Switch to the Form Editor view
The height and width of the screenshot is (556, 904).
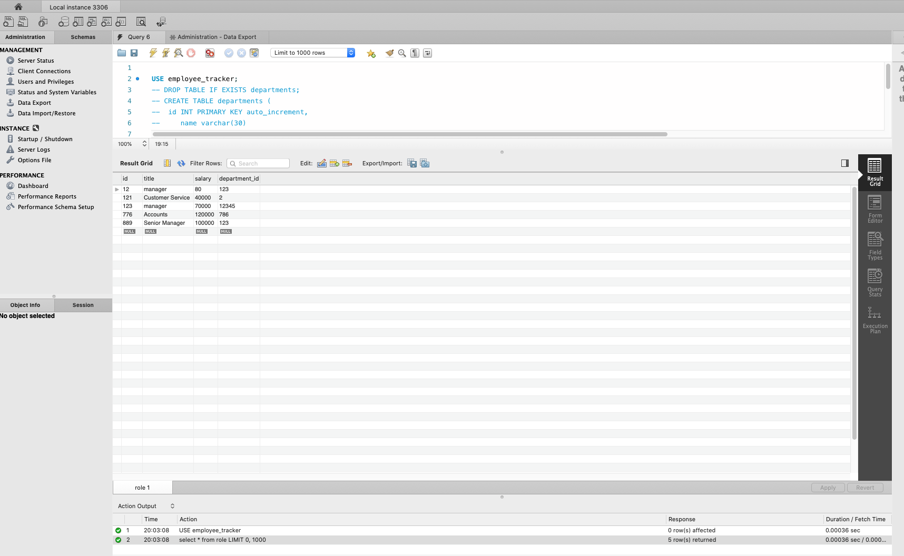click(x=874, y=210)
